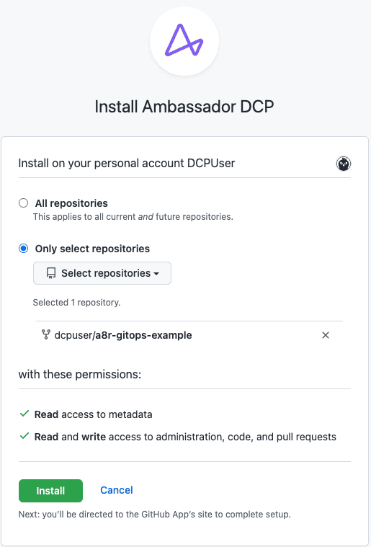Screen dimensions: 371x547
Task: Click the dcpuser/a8r-gitops-example repository name
Action: click(123, 335)
